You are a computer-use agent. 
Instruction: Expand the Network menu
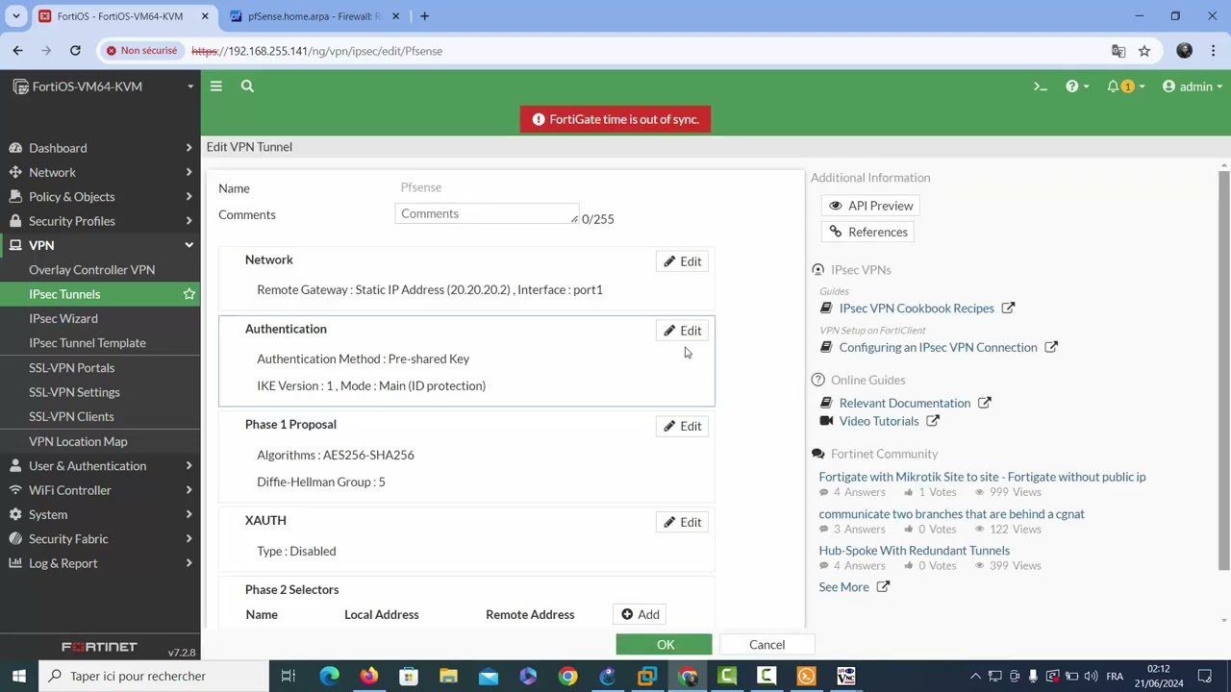[100, 172]
